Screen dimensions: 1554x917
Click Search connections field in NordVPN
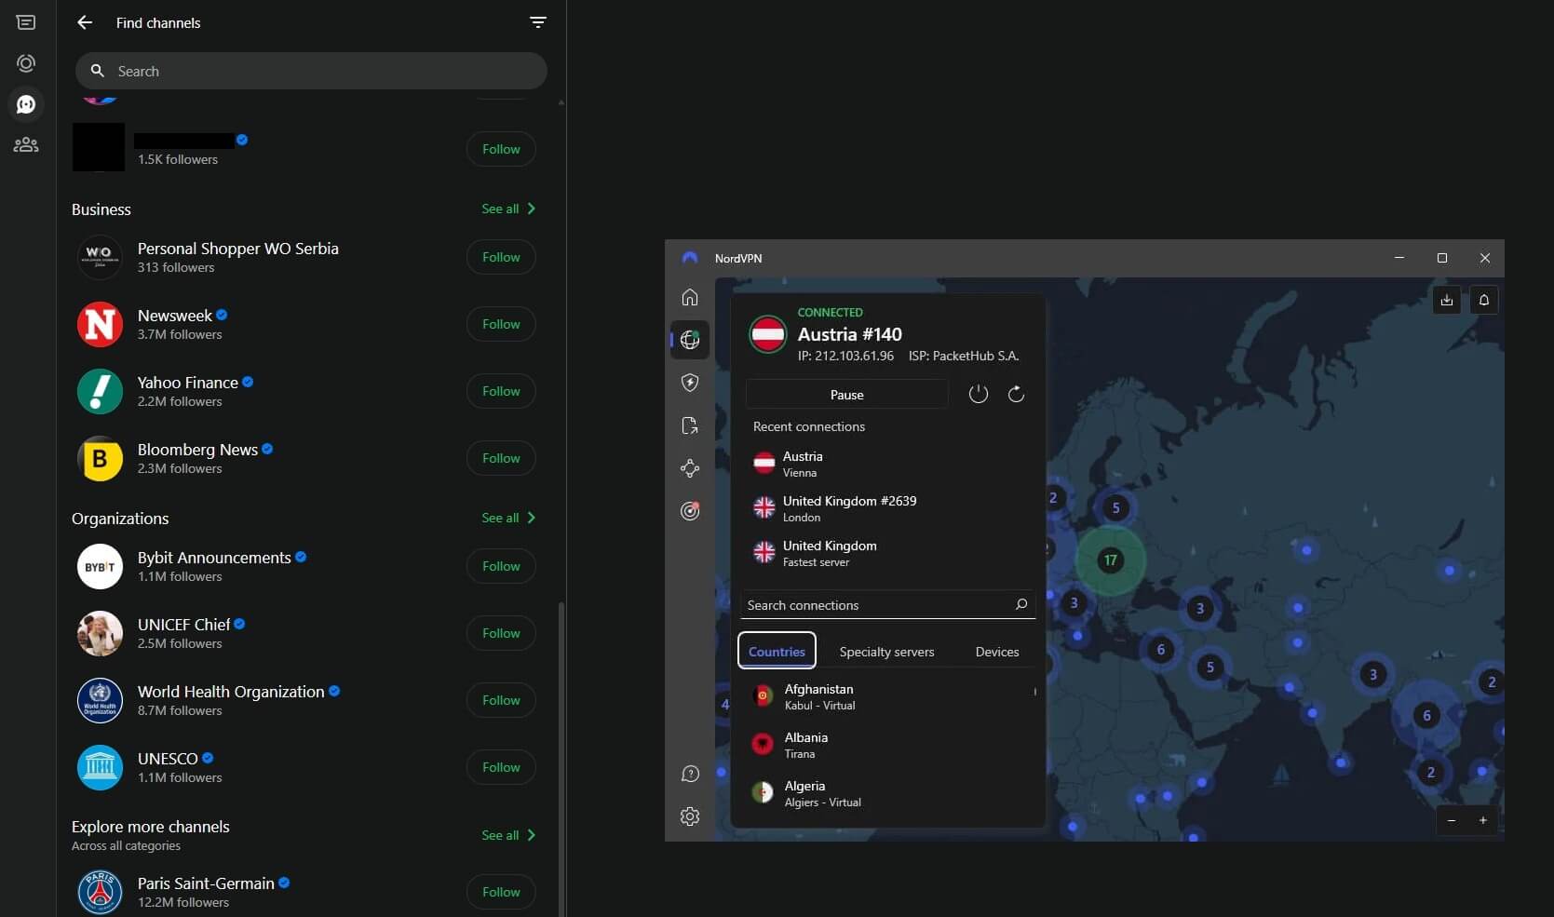(x=887, y=604)
